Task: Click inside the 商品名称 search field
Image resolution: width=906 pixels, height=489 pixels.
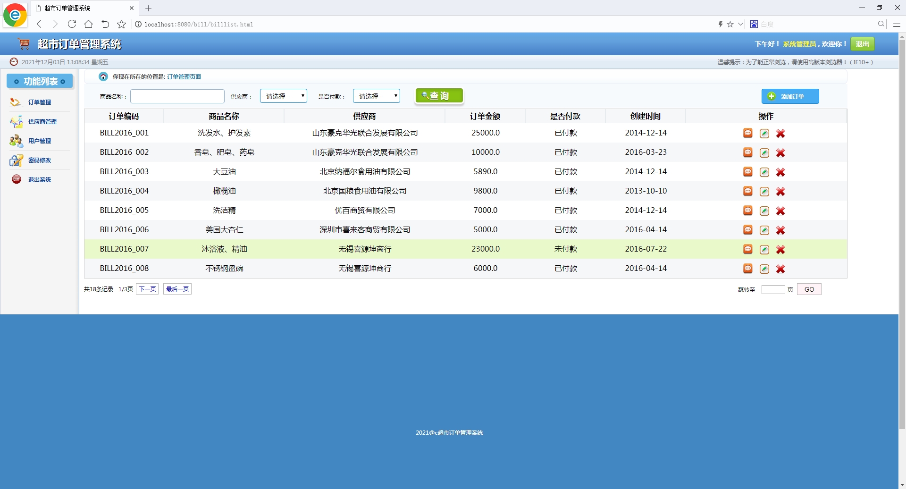Action: point(177,96)
